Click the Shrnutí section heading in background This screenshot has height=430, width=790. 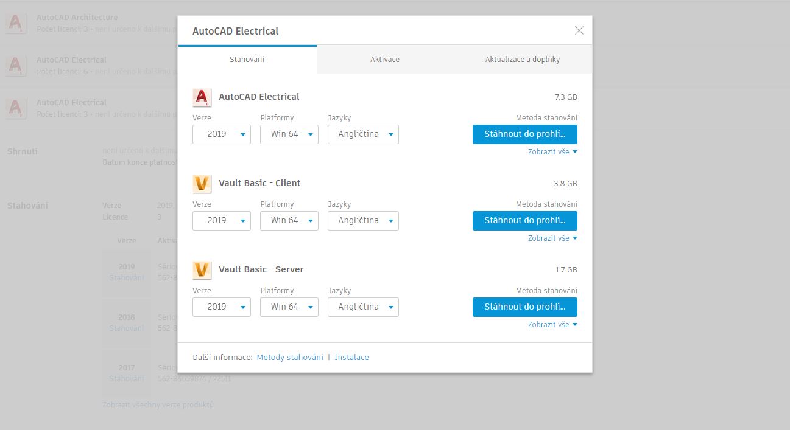(23, 151)
